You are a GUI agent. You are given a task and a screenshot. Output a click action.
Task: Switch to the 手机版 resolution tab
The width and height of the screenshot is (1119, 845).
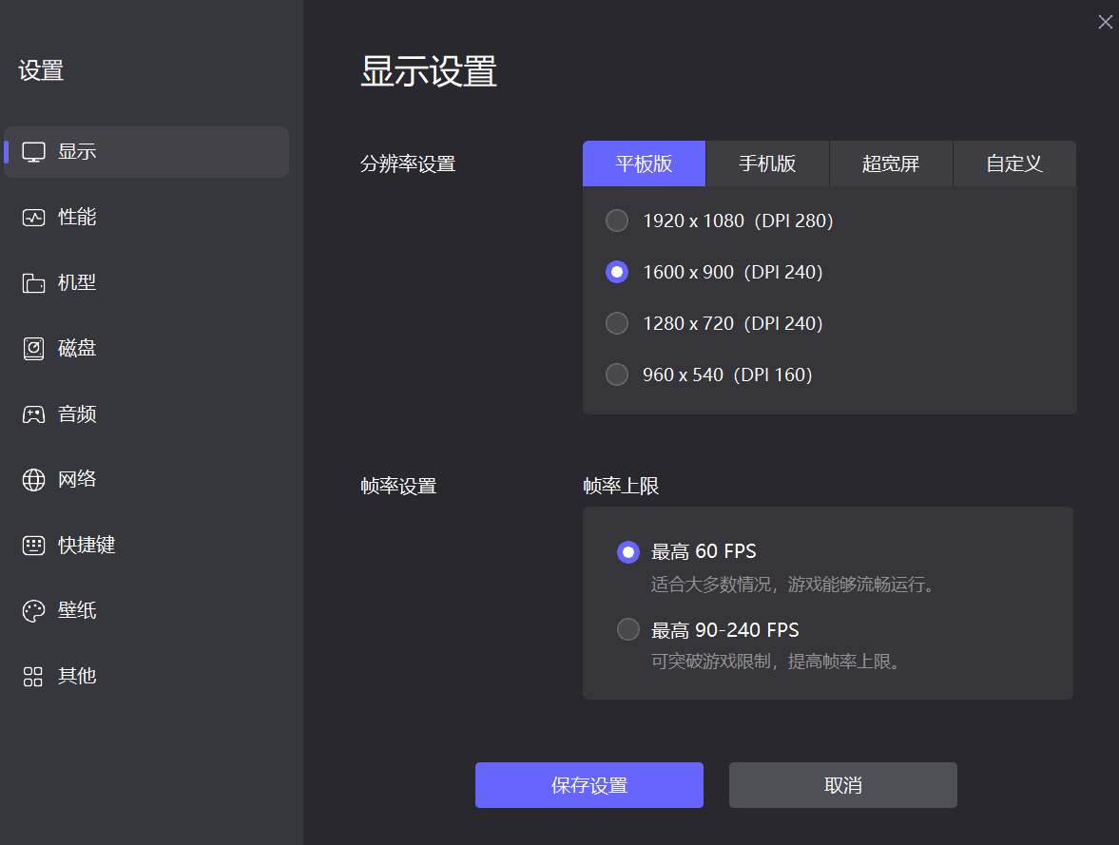[767, 163]
